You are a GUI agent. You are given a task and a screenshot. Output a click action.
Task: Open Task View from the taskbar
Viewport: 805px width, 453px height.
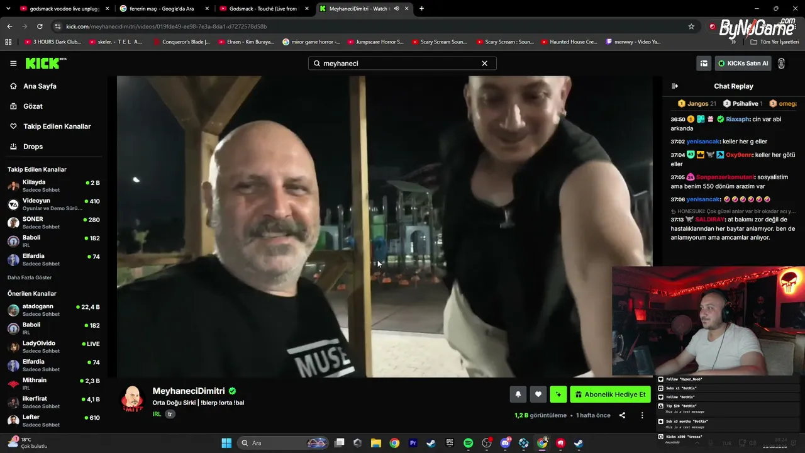click(x=340, y=443)
